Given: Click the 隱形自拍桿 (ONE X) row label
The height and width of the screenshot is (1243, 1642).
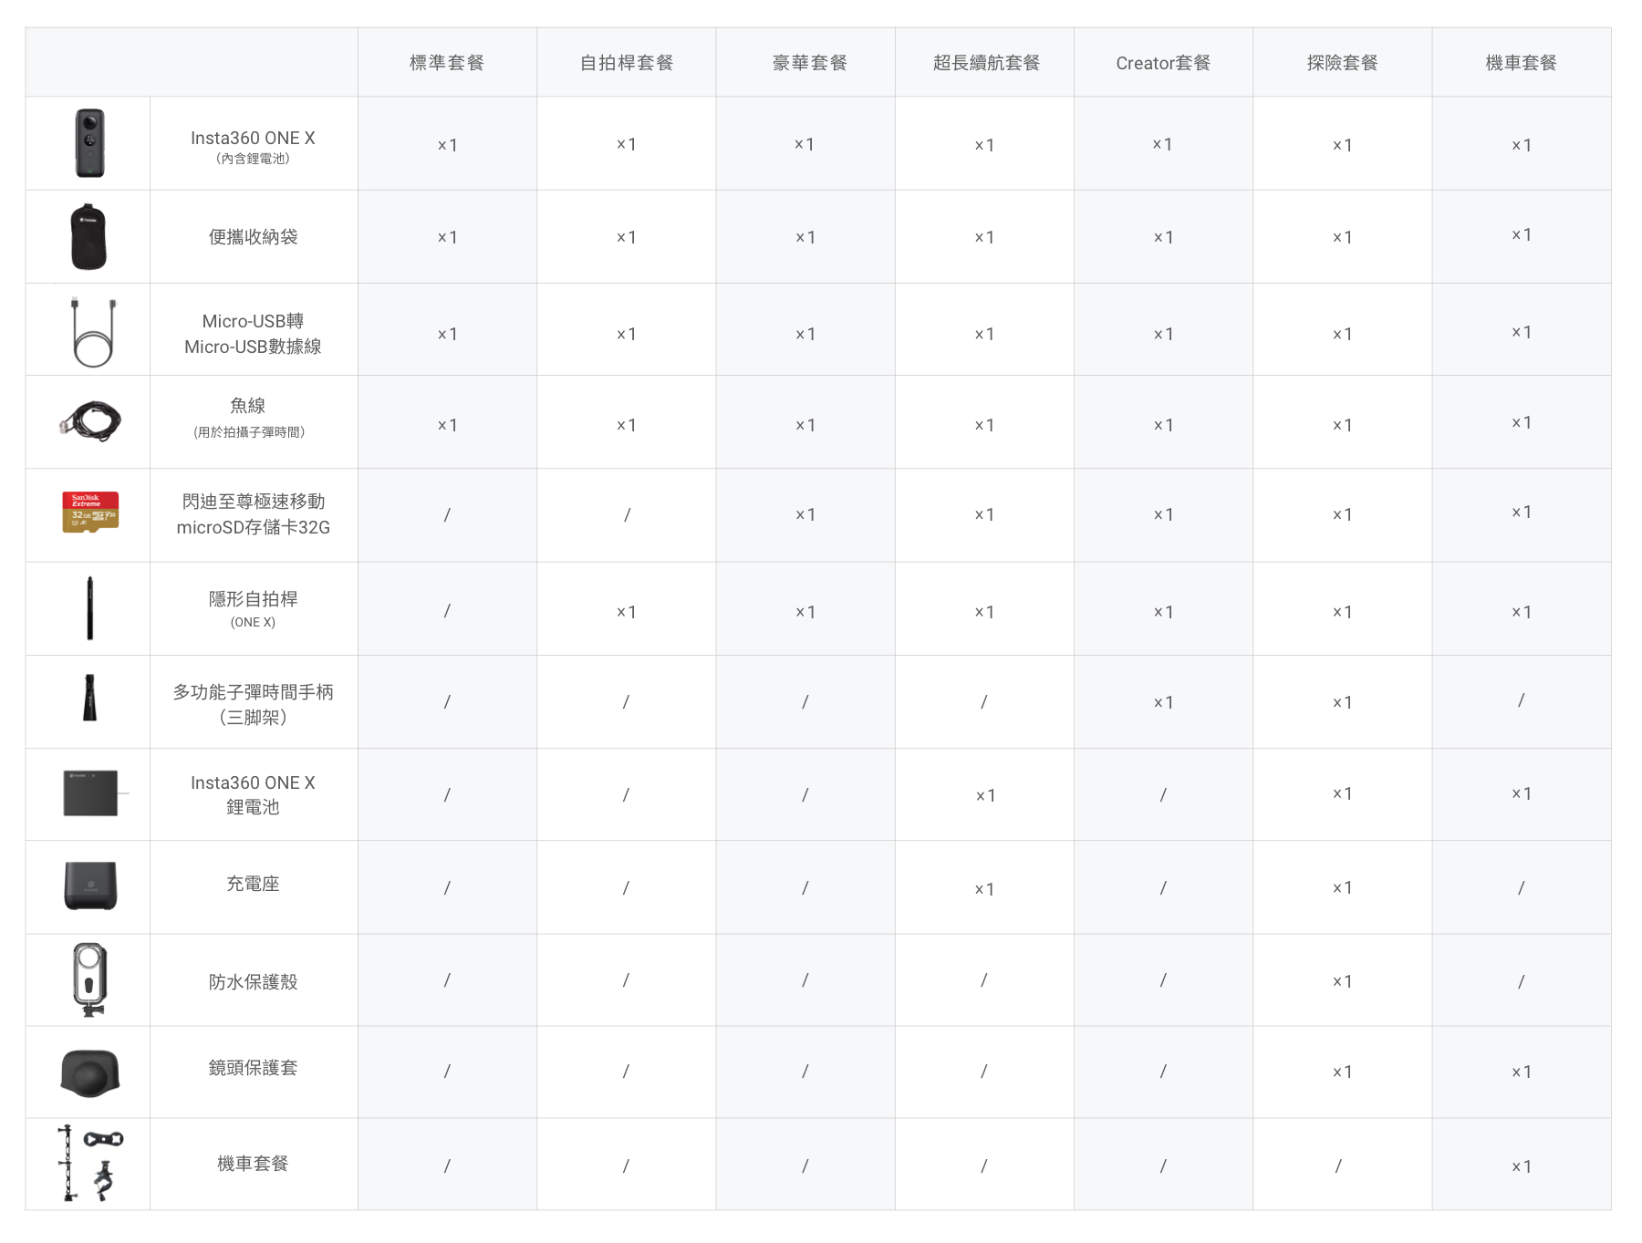Looking at the screenshot, I should coord(253,609).
